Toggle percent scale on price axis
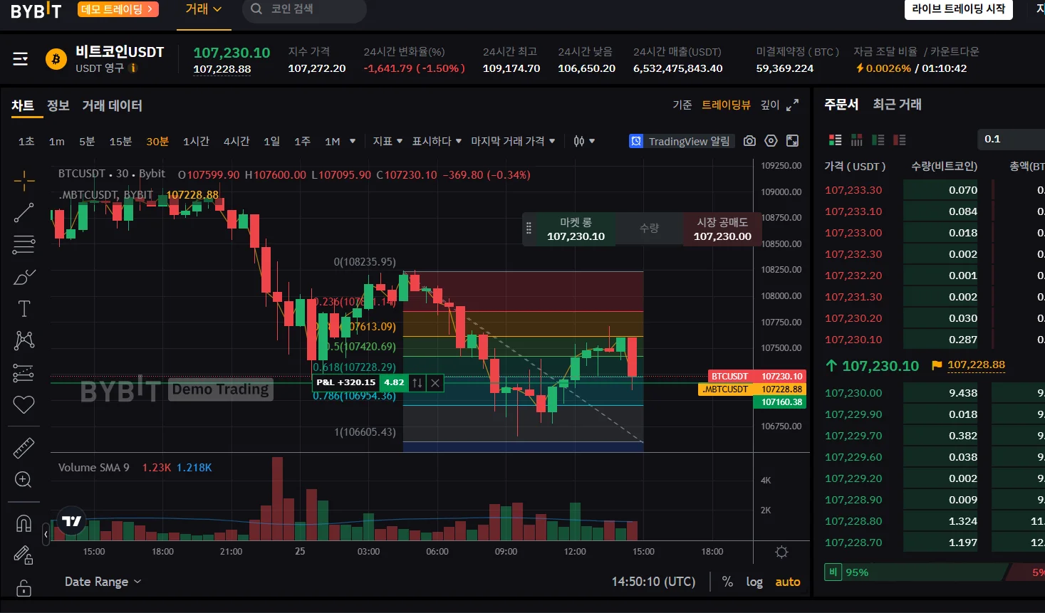 click(727, 582)
